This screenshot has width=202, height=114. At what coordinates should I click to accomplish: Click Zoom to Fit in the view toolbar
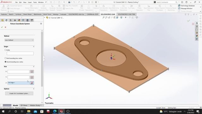(x=104, y=17)
